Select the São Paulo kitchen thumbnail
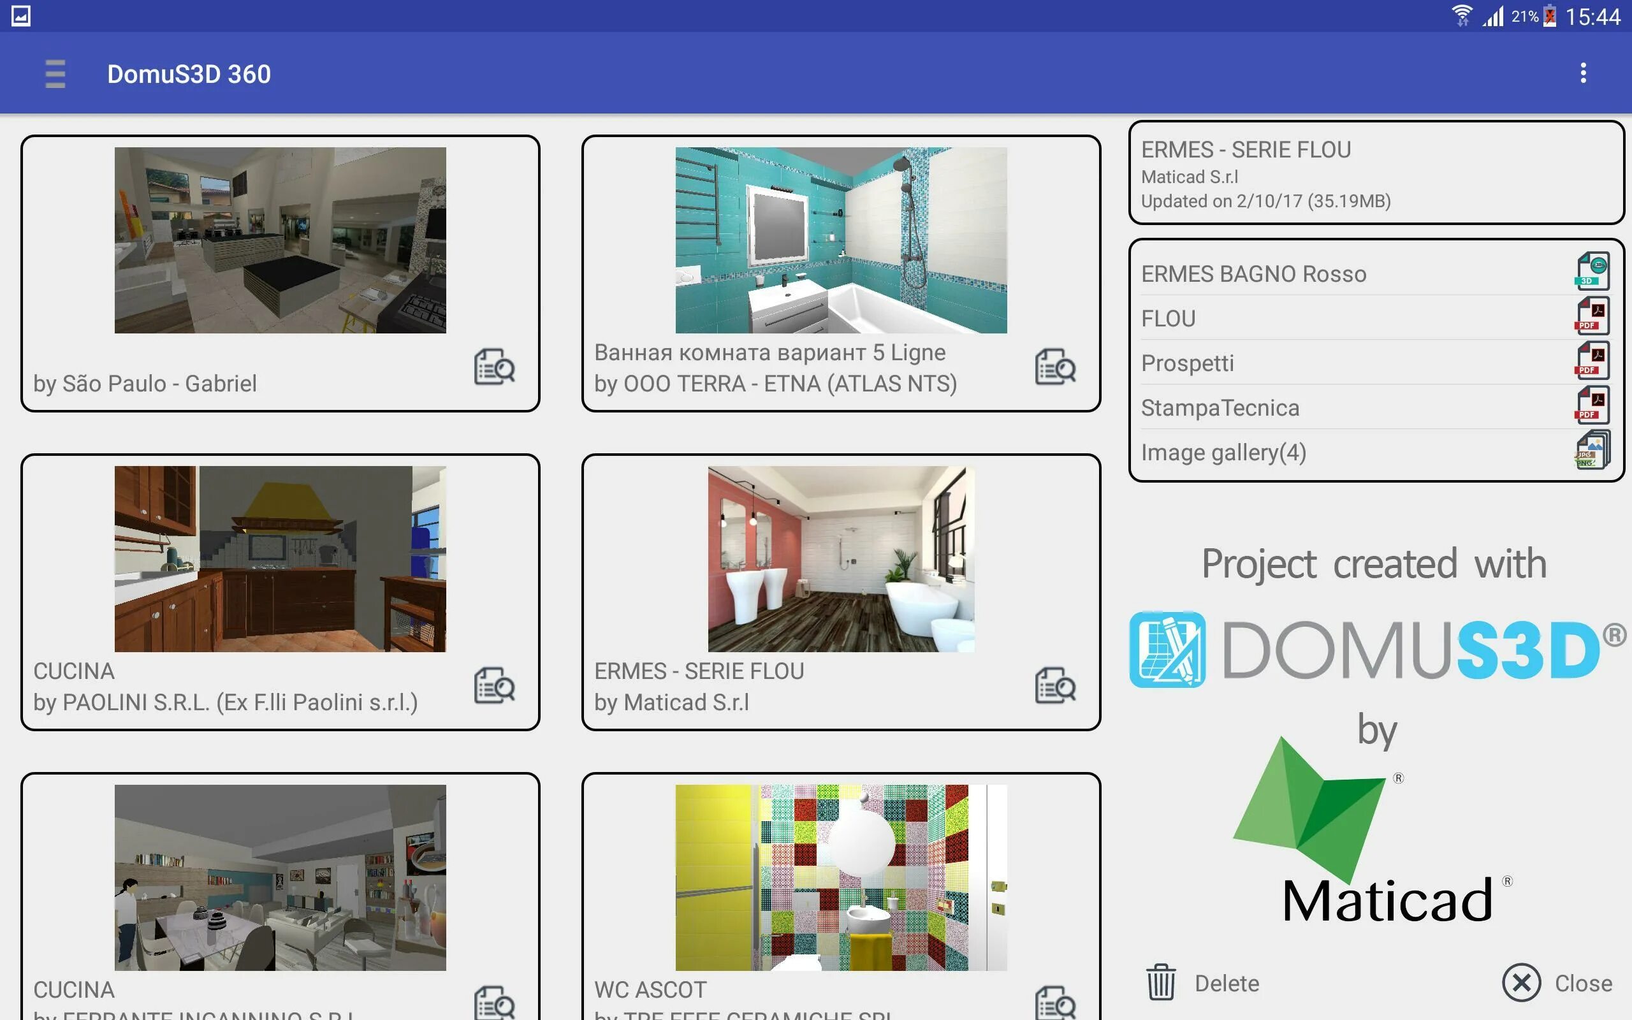 280,240
